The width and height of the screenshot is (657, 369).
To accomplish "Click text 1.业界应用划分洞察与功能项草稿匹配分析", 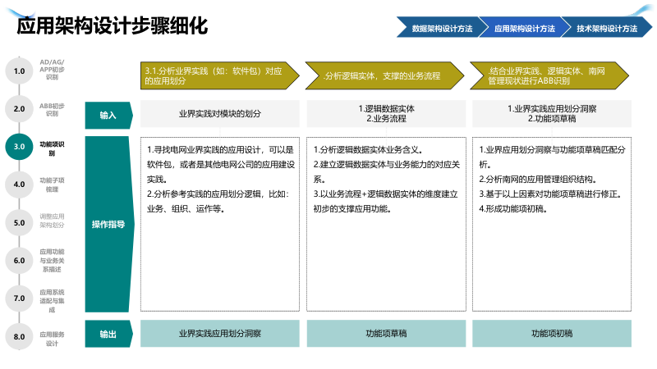I will [x=552, y=157].
